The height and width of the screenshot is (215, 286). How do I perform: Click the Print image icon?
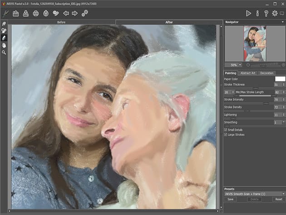tap(36, 13)
